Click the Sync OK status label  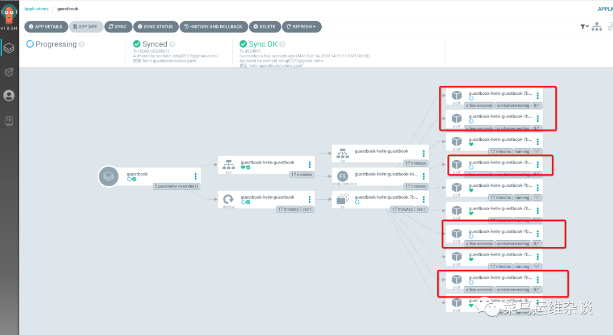point(263,44)
